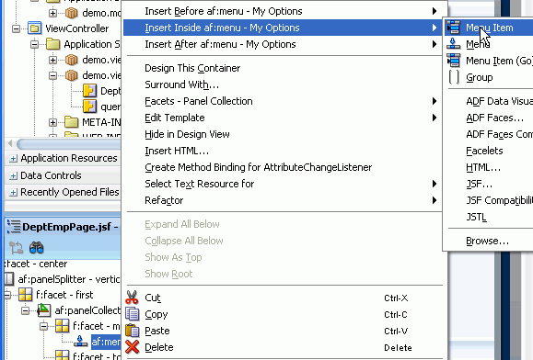
Task: Select Menu Item in the insert submenu
Action: [489, 28]
